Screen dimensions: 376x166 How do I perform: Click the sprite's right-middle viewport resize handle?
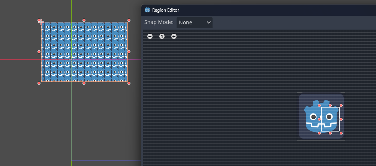(129, 52)
